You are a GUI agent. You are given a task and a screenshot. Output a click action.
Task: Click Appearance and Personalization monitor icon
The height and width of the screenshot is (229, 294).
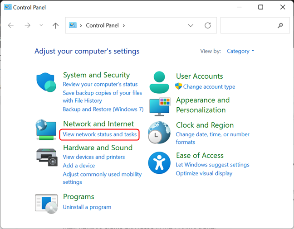point(160,107)
